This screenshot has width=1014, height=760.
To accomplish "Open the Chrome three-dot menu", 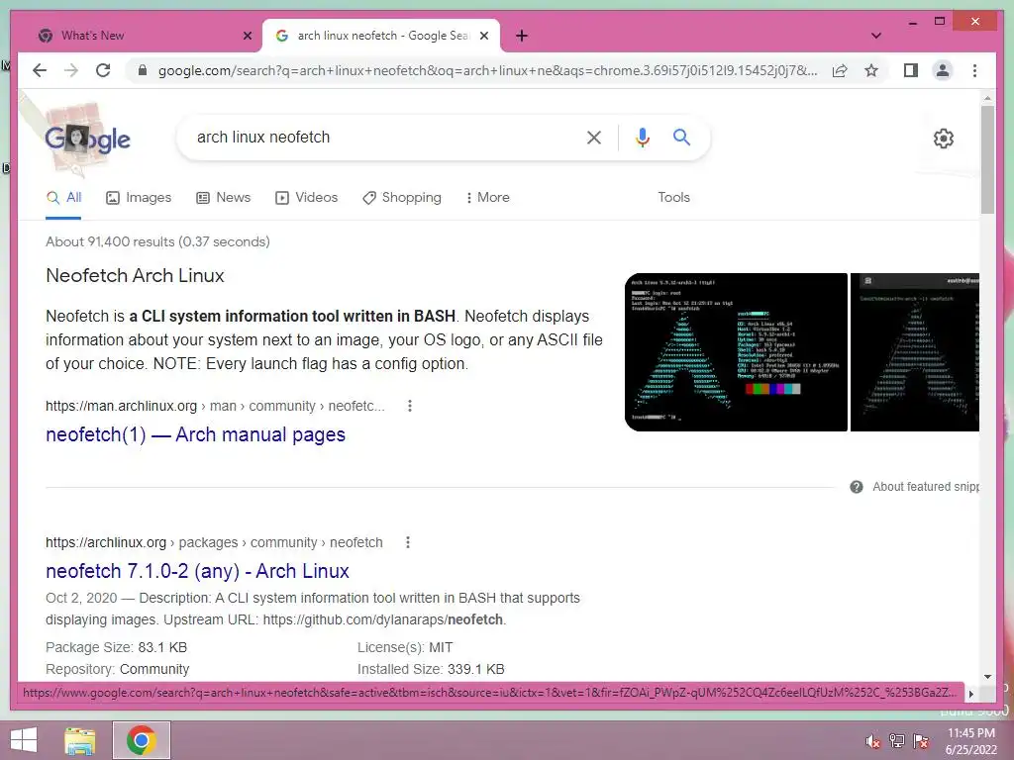I will click(974, 70).
